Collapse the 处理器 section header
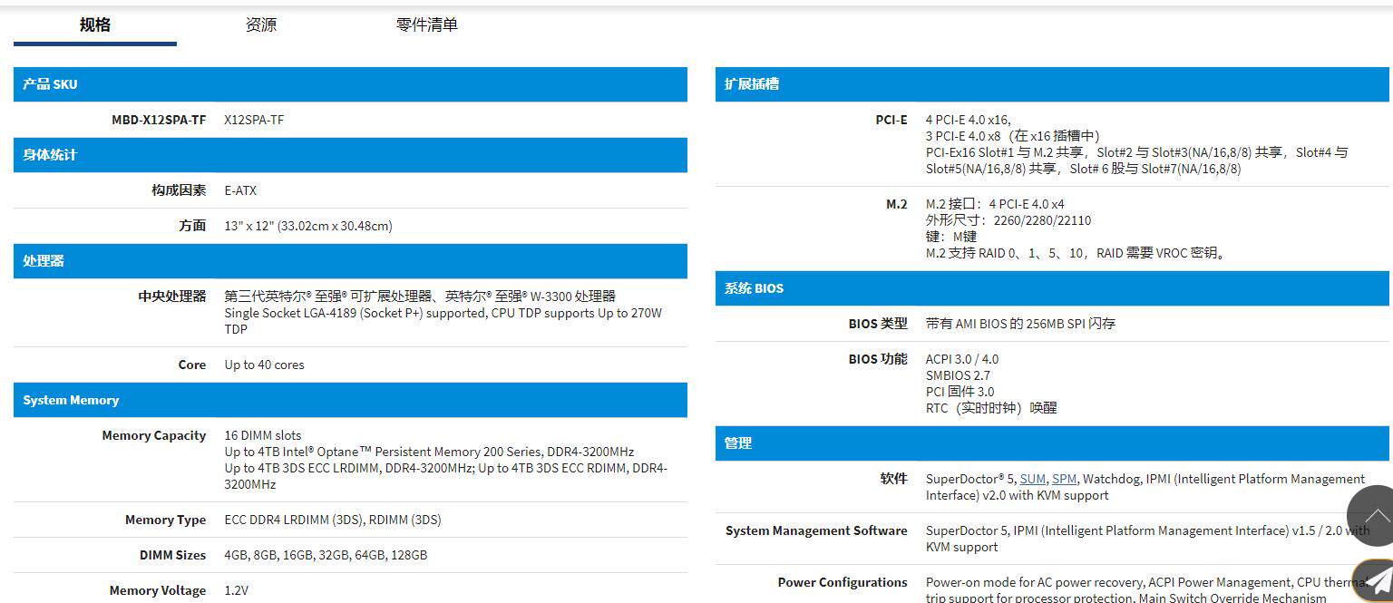 (350, 261)
